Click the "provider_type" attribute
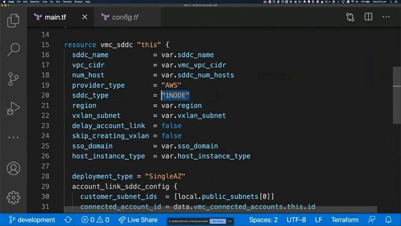The width and height of the screenshot is (401, 226). (98, 85)
